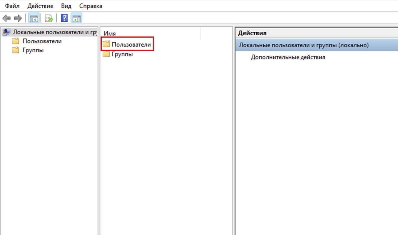Image resolution: width=398 pixels, height=235 pixels.
Task: Open Help with the question mark icon
Action: point(64,18)
